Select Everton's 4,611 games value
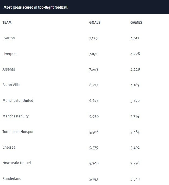Image resolution: width=169 pixels, height=185 pixels. point(135,38)
